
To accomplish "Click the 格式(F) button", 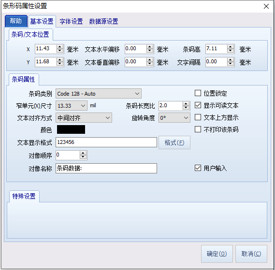I will pos(174,142).
